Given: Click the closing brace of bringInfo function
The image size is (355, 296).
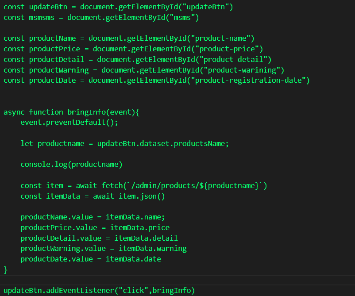Looking at the screenshot, I should tap(6, 269).
